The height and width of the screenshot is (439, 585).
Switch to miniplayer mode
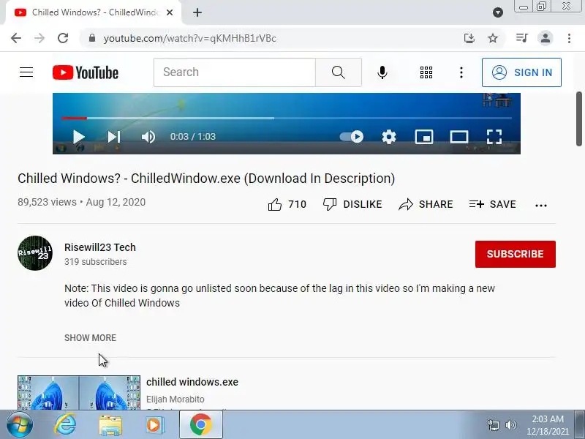[x=424, y=137]
